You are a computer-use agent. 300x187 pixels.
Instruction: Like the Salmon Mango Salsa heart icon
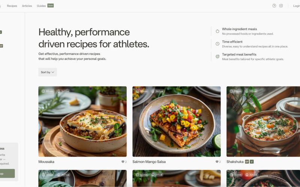click(x=217, y=162)
